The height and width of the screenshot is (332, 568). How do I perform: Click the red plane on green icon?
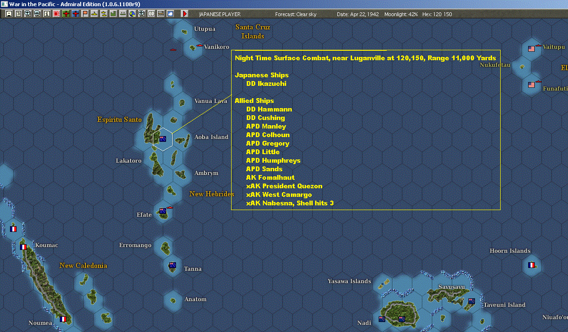(65, 14)
